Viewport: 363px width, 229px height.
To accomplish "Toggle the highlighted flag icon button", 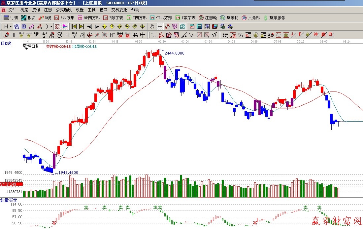I will (x=65, y=26).
